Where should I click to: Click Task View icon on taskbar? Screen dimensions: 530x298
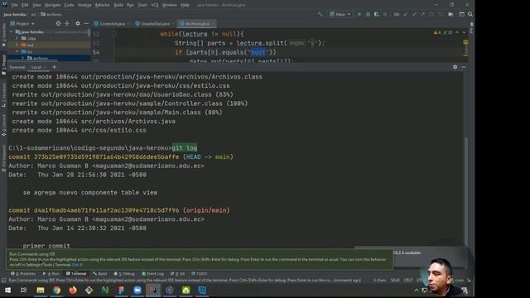click(x=24, y=290)
